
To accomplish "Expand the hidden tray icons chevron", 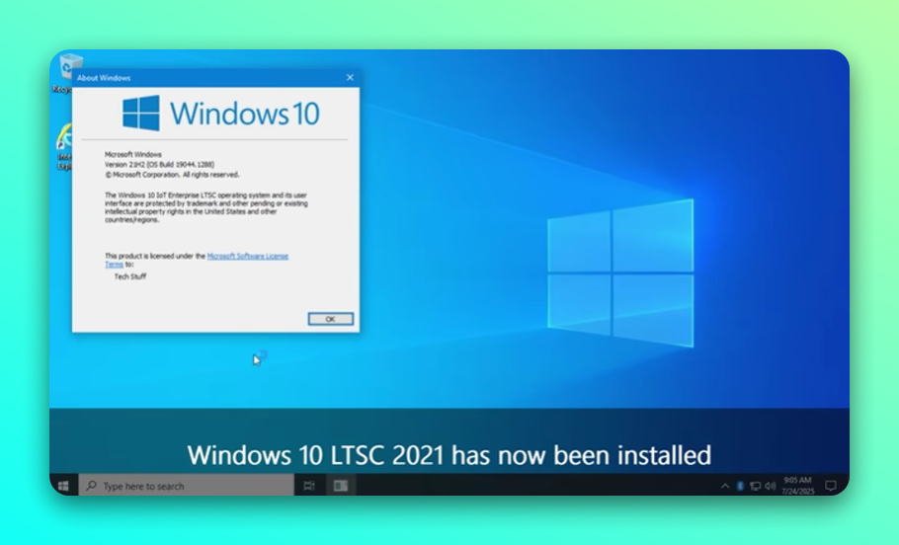I will pyautogui.click(x=725, y=486).
